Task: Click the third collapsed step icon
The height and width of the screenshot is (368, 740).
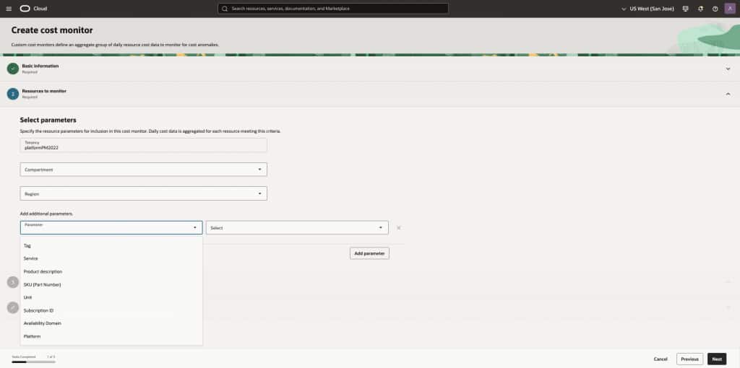Action: click(x=13, y=282)
